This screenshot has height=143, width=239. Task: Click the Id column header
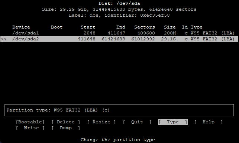pos(185,27)
